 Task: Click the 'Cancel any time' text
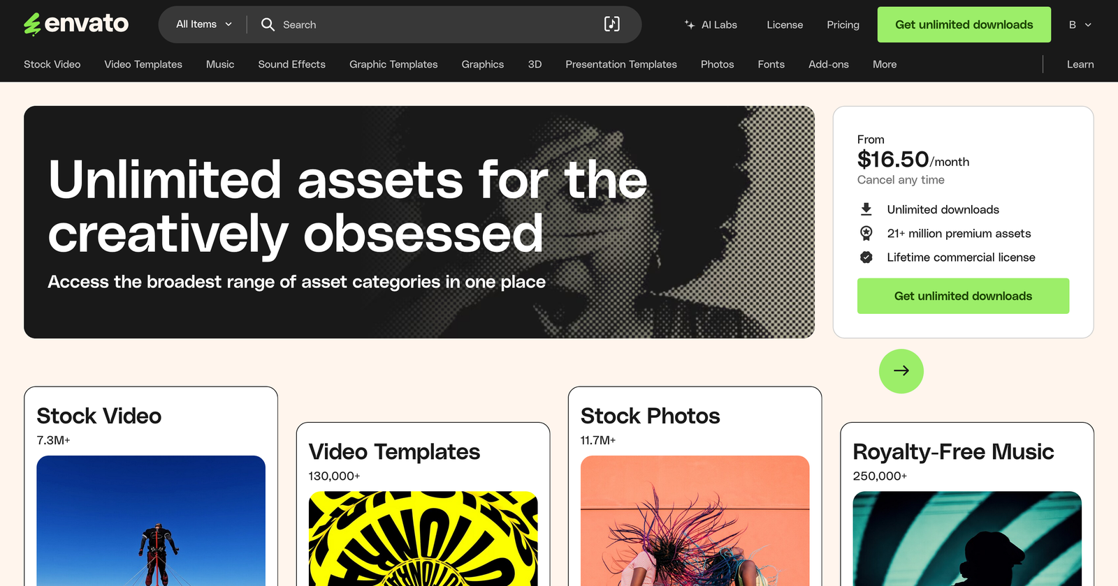(x=901, y=180)
